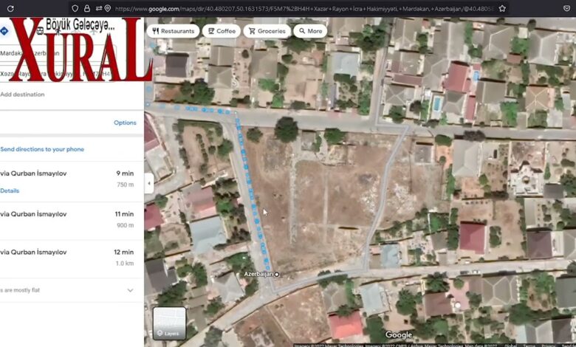Viewport: 576px width, 347px height.
Task: Open the More search categories chip
Action: 310,31
